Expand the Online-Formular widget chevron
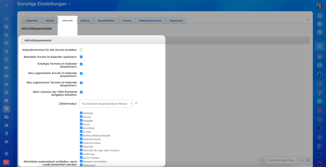Image resolution: width=326 pixels, height=167 pixels. (263, 160)
